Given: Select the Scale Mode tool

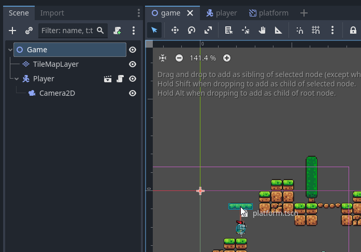Looking at the screenshot, I should 208,31.
